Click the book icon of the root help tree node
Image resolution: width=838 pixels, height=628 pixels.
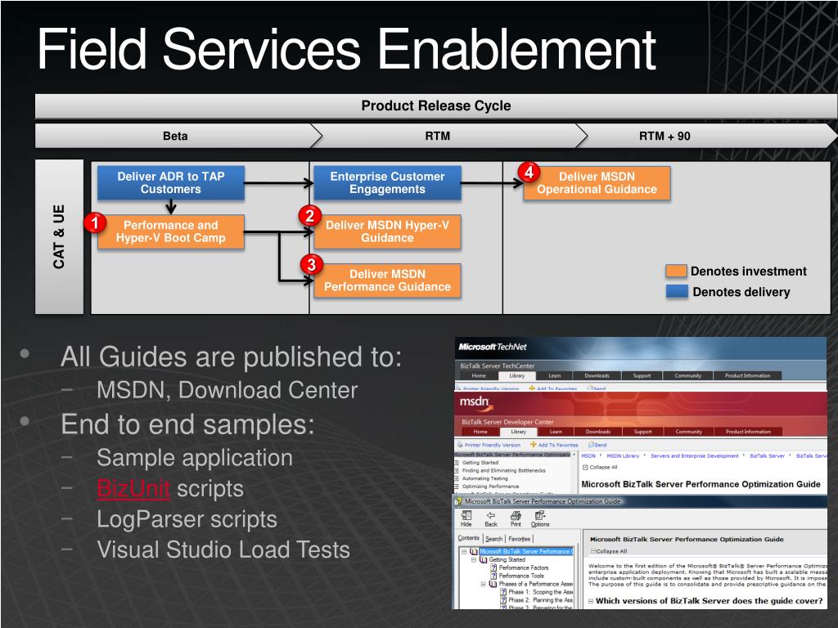474,552
